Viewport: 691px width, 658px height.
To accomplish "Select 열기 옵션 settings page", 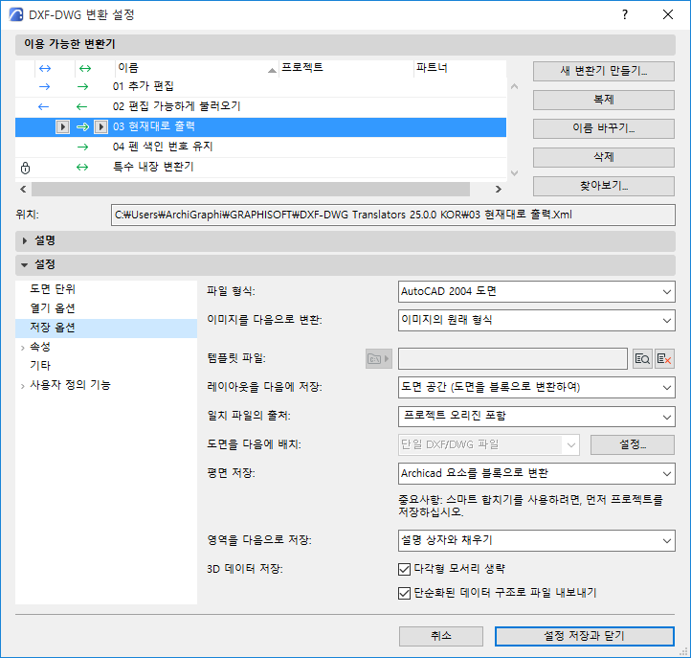I will [53, 308].
